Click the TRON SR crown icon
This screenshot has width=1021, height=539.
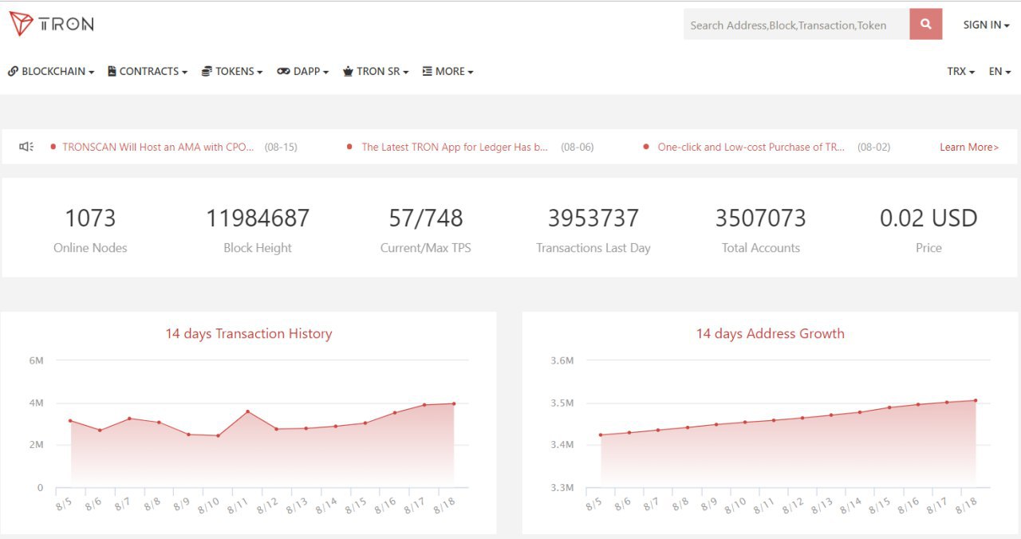pos(348,71)
